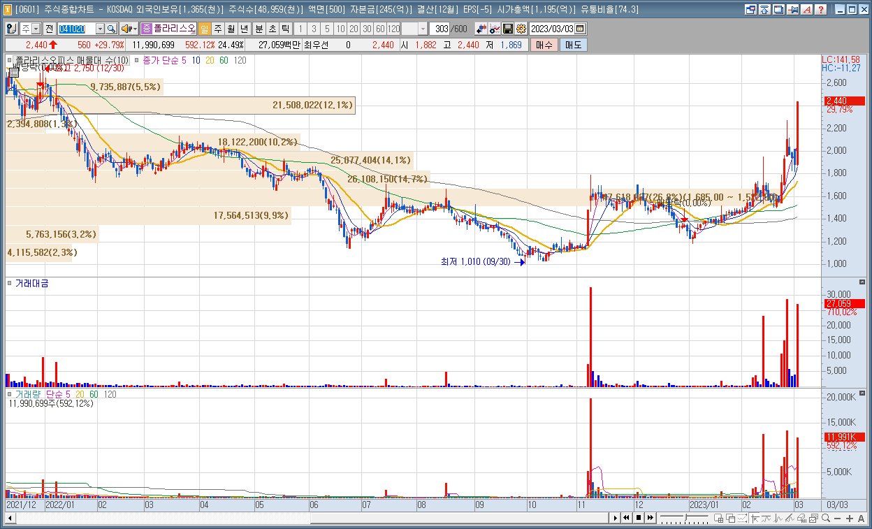The height and width of the screenshot is (529, 872).
Task: Click the speaker alert icon in toolbar
Action: point(126,29)
